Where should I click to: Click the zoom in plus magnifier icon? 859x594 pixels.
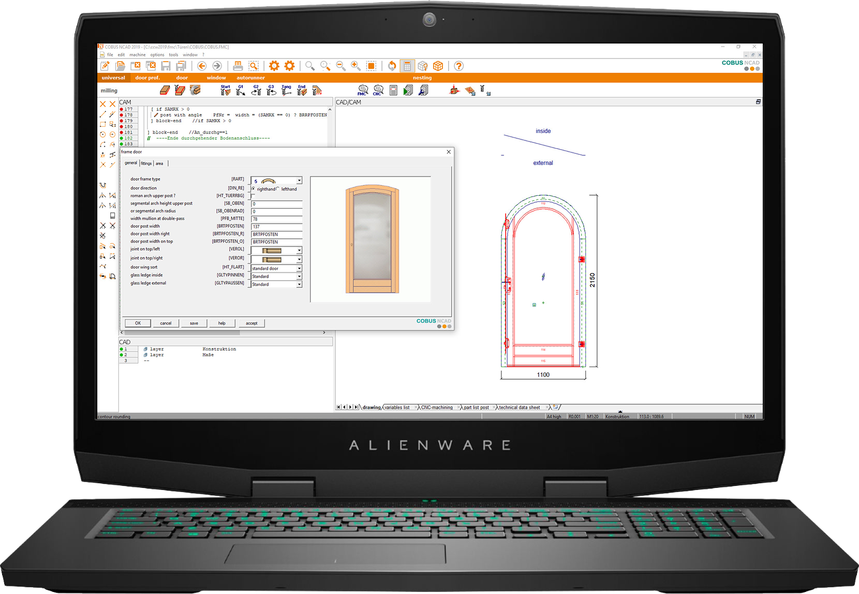coord(356,66)
